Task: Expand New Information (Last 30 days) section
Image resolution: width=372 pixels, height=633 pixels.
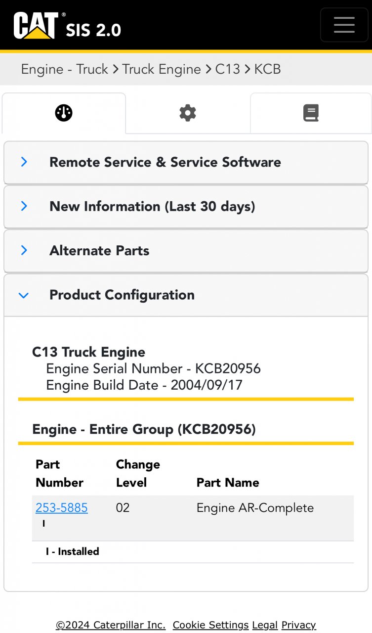Action: pyautogui.click(x=152, y=206)
